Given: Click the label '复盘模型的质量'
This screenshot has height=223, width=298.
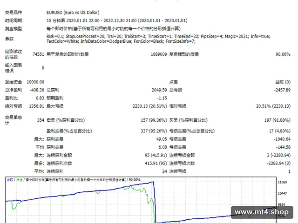Looking at the screenshot, I should tap(184, 54).
